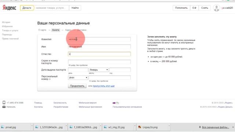
Task: Open Товары и услуги in the sidebar
Action: coord(10,30)
